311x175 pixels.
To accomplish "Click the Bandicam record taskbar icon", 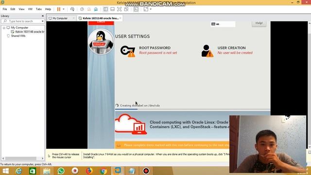I will (146, 171).
